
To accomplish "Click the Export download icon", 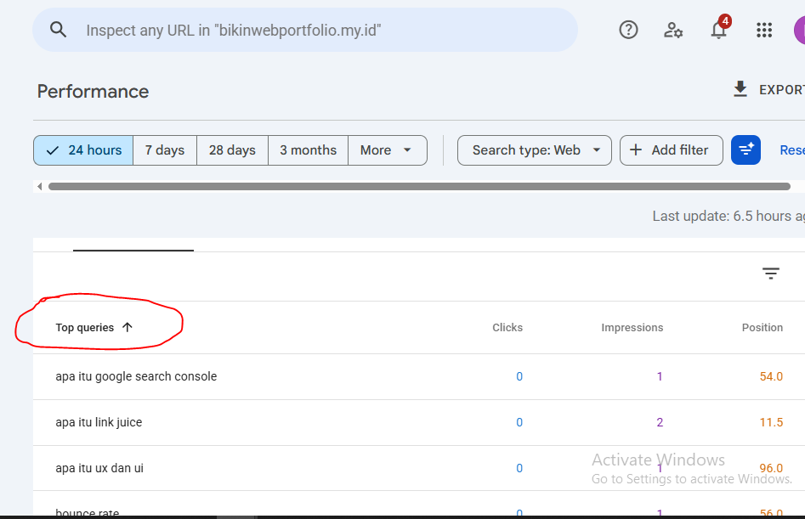I will (x=740, y=89).
